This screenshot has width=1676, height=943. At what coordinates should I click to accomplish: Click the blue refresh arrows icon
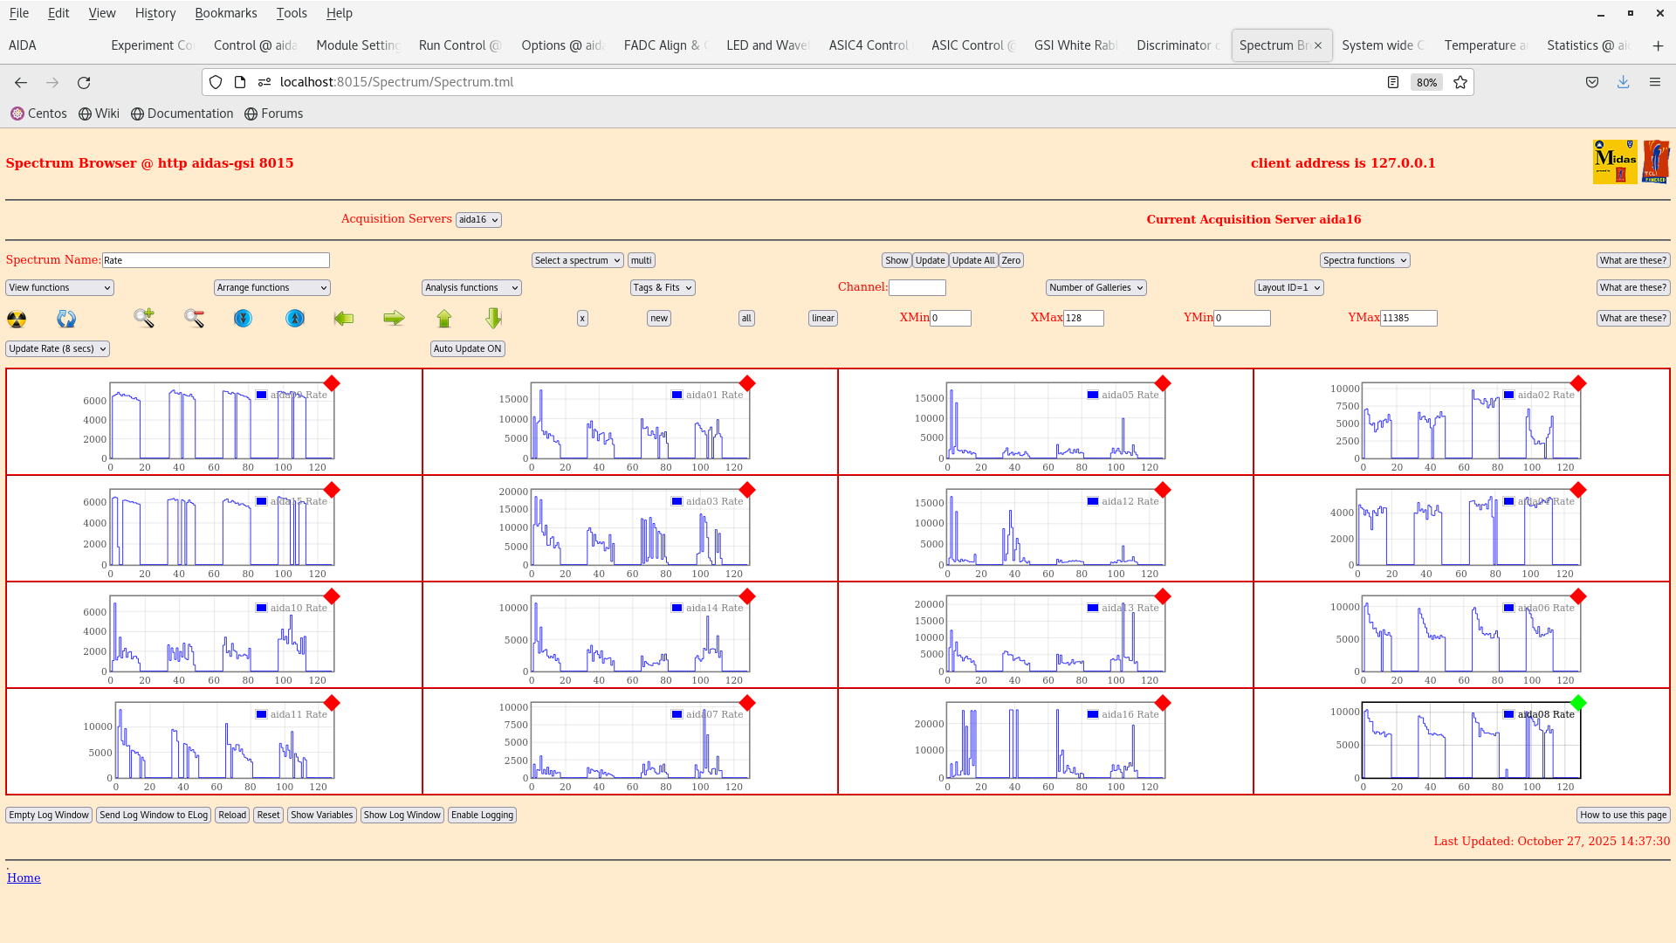pos(66,319)
